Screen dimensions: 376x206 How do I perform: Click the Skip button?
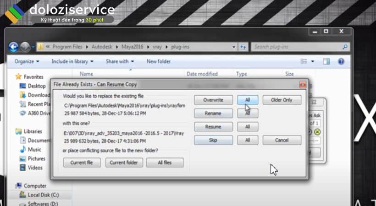point(213,140)
